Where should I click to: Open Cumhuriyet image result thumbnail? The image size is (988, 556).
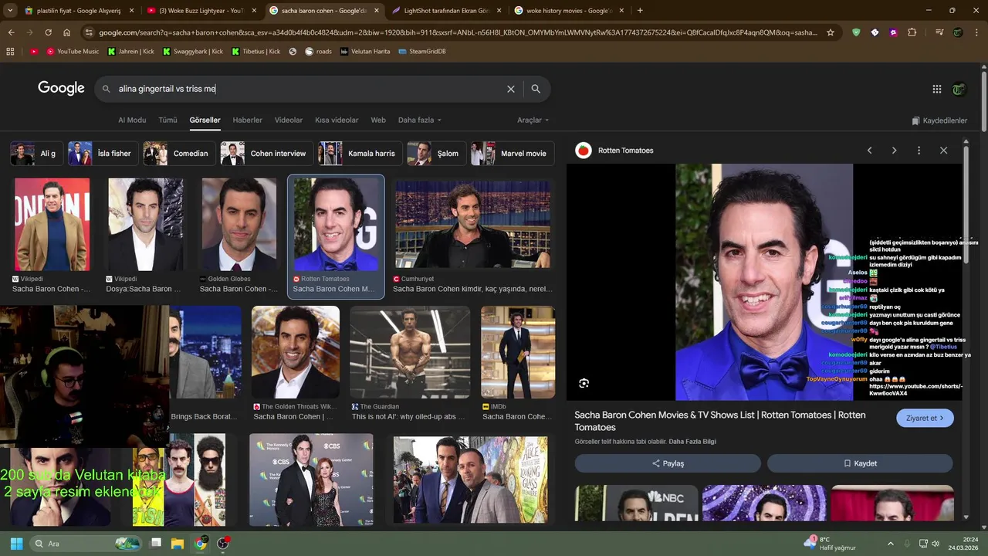click(x=473, y=225)
